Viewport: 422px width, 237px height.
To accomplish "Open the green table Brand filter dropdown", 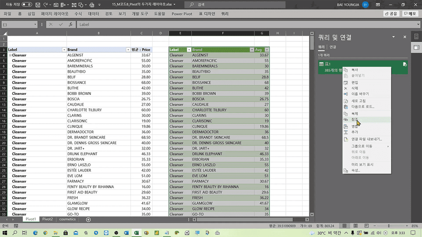I will [251, 50].
